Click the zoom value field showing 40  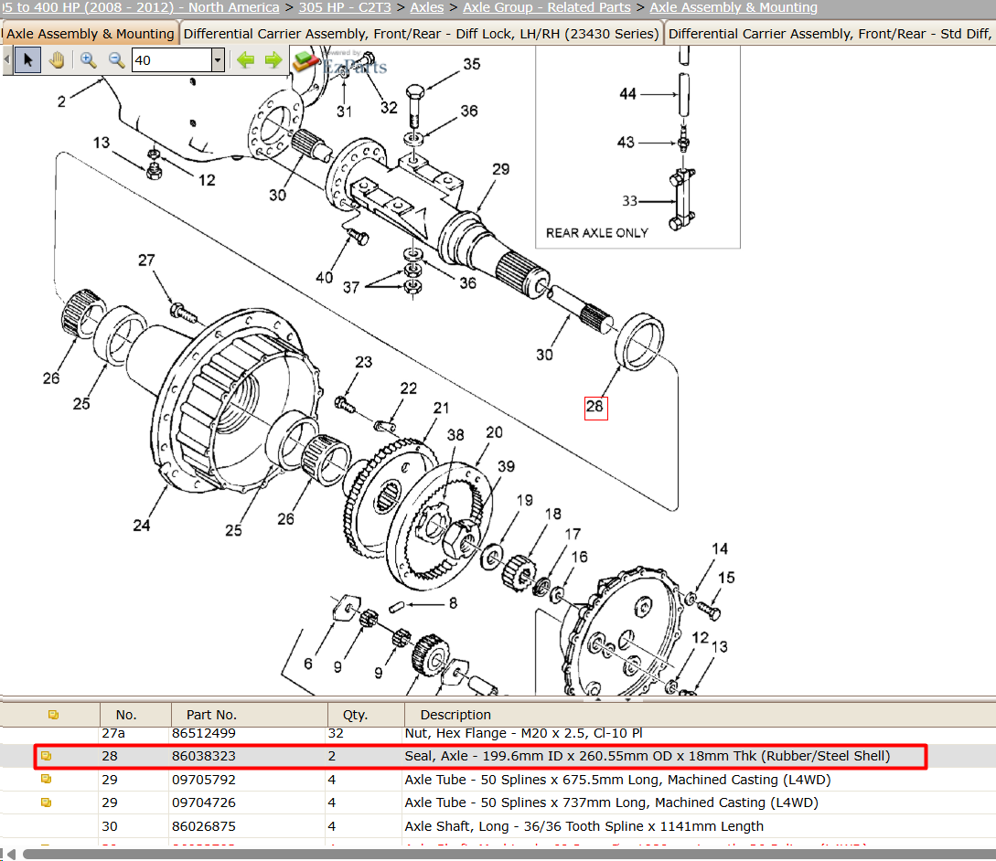(172, 60)
